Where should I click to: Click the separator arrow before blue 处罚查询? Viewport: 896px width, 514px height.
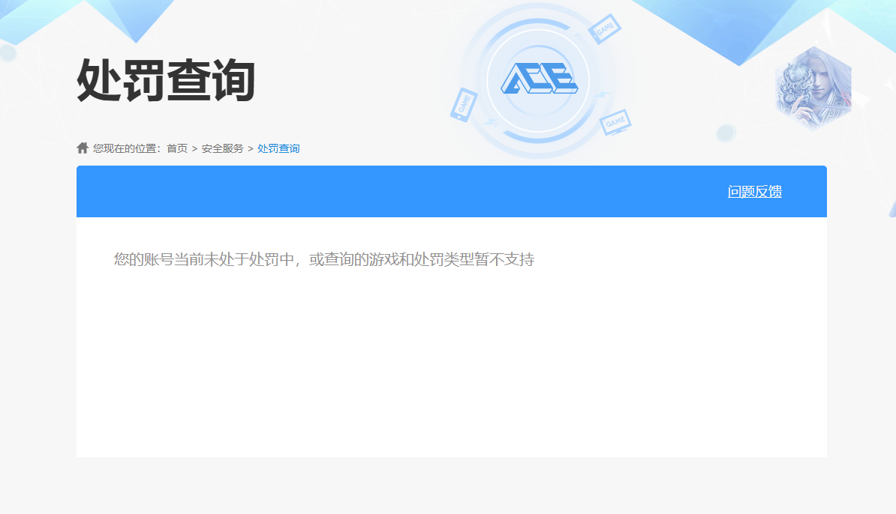251,148
